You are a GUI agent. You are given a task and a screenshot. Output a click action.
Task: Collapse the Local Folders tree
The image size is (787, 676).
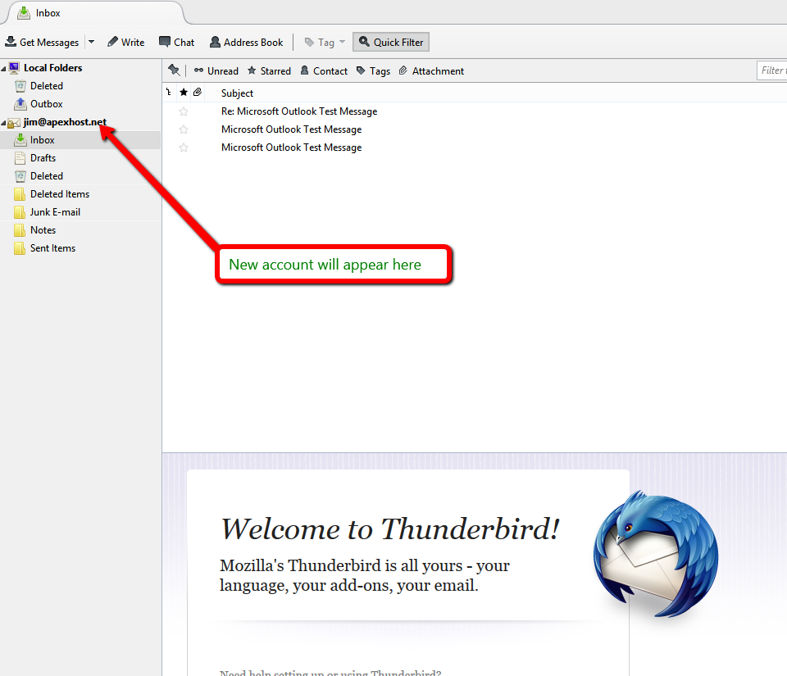pyautogui.click(x=3, y=68)
